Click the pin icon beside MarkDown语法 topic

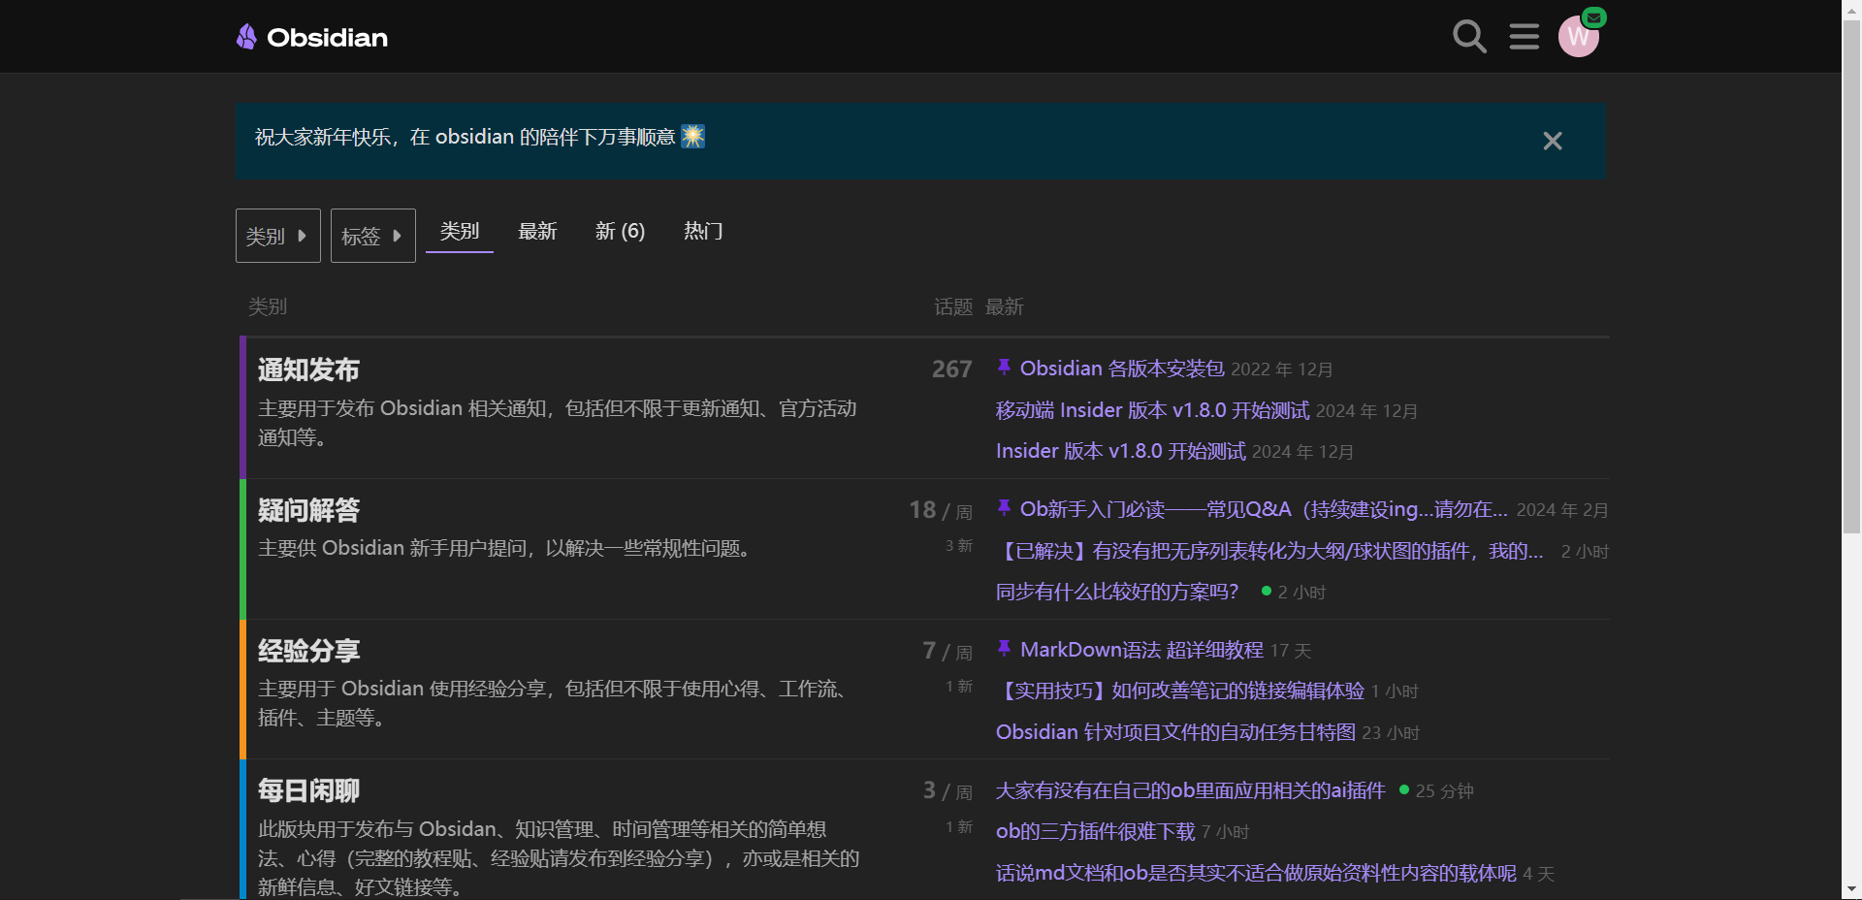pyautogui.click(x=1004, y=649)
